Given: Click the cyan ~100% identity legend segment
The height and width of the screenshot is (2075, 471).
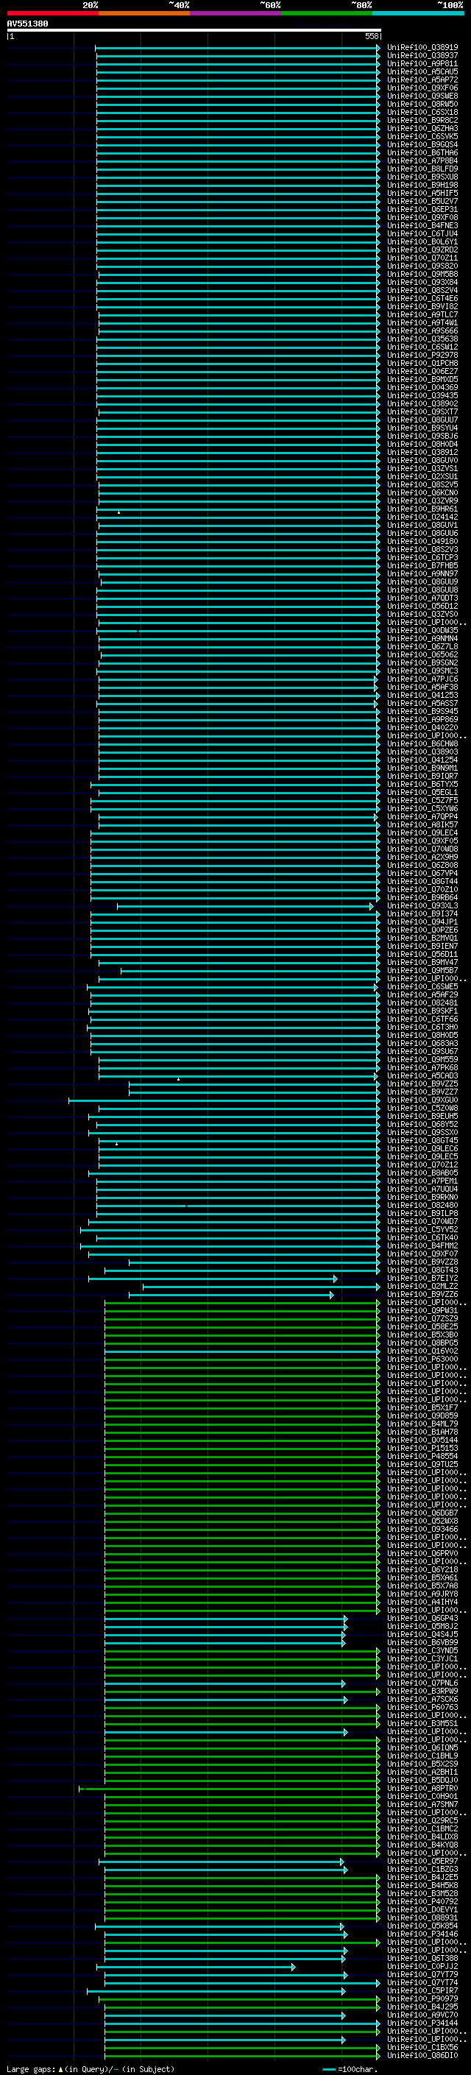Looking at the screenshot, I should (x=419, y=13).
